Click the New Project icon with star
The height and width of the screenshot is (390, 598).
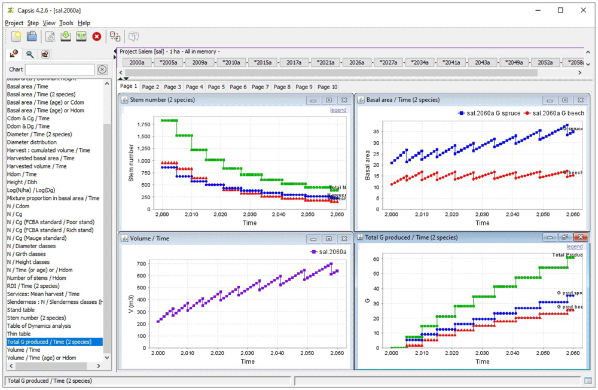click(x=16, y=36)
